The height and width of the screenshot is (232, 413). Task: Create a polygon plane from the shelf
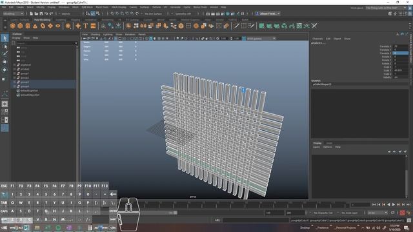pos(50,26)
